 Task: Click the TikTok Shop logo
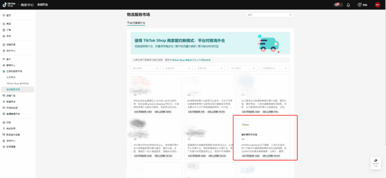[x=9, y=5]
